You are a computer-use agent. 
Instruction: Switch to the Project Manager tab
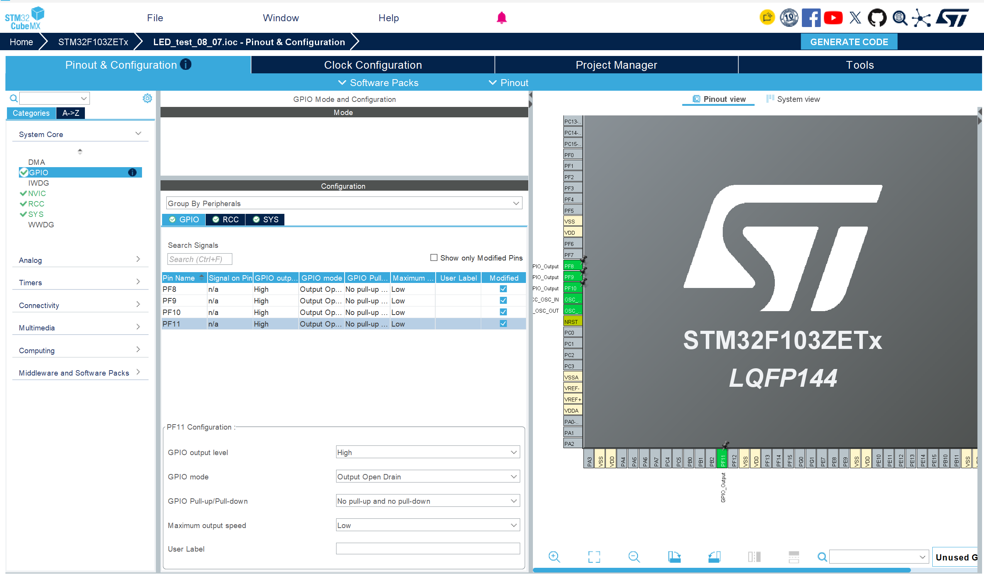[x=616, y=65]
